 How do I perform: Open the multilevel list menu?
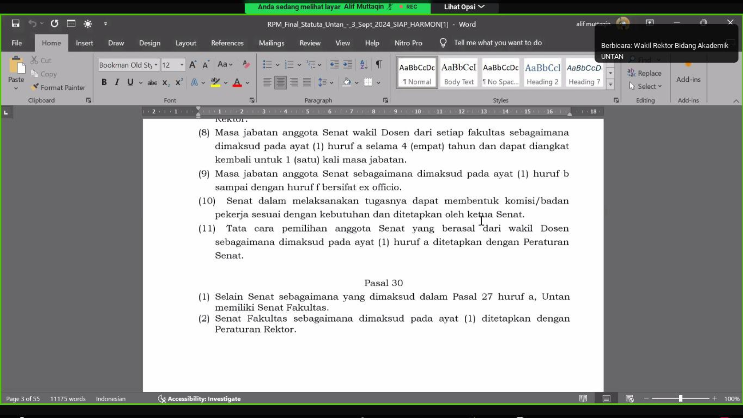(x=313, y=65)
